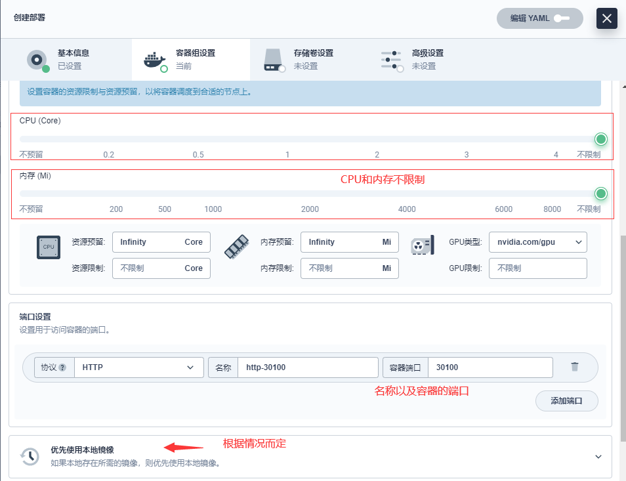This screenshot has width=626, height=481.
Task: Click the trash icon to delete port
Action: (574, 367)
